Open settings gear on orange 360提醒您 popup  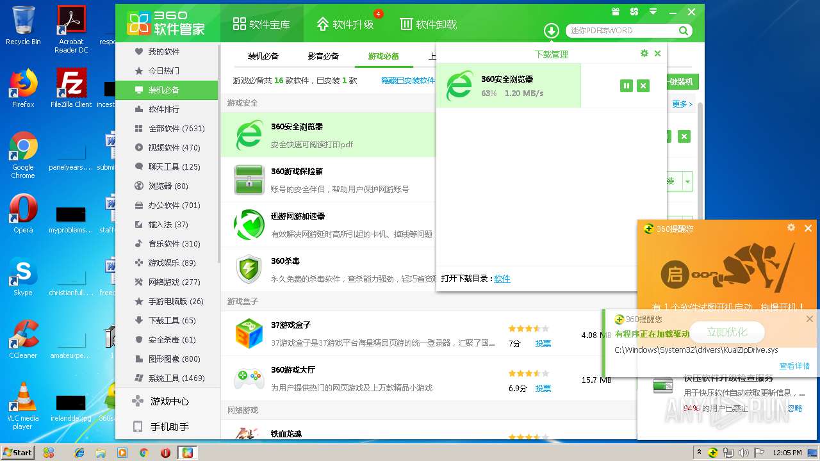pos(791,228)
